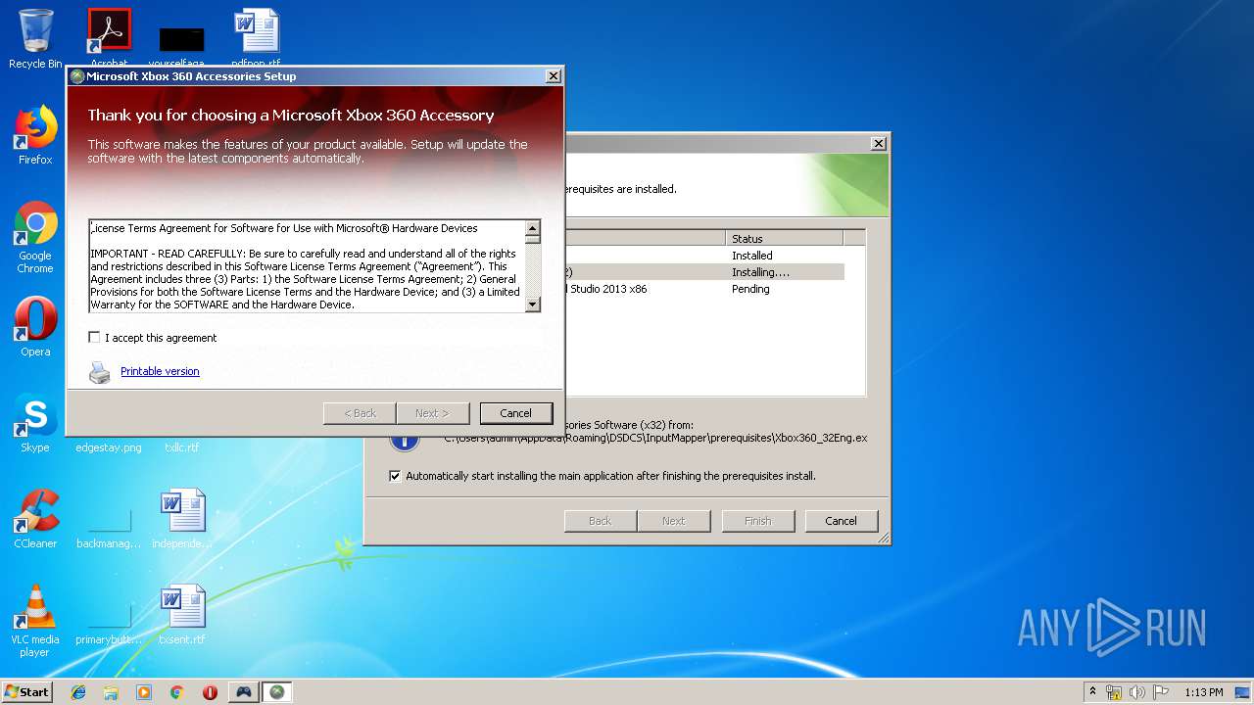This screenshot has width=1254, height=705.
Task: Click the volume speaker tray icon
Action: click(x=1136, y=692)
